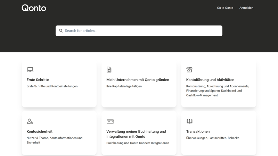Click the Erste Schritte und Kontoeinstellungen text
The image size is (278, 156).
point(52,86)
